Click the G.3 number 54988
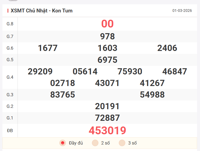The image size is (200, 151). (x=152, y=95)
